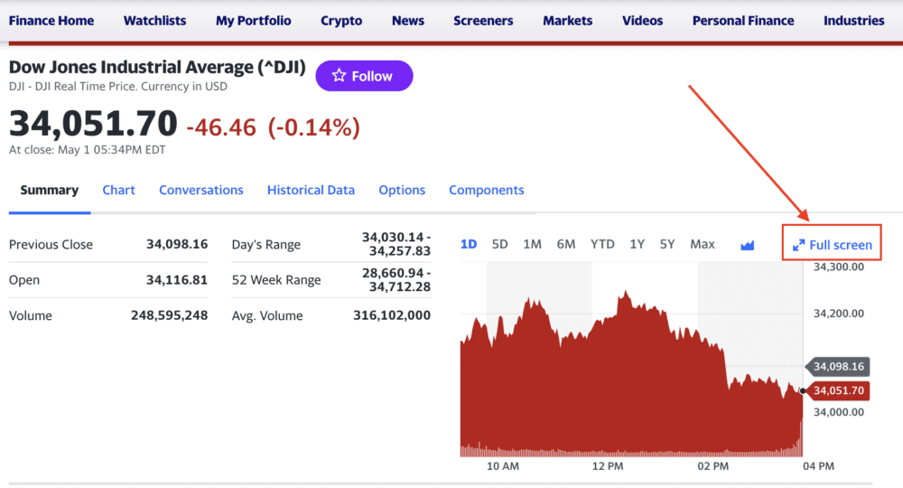Viewport: 903px width, 488px height.
Task: Open the Industries navigation menu
Action: point(853,20)
